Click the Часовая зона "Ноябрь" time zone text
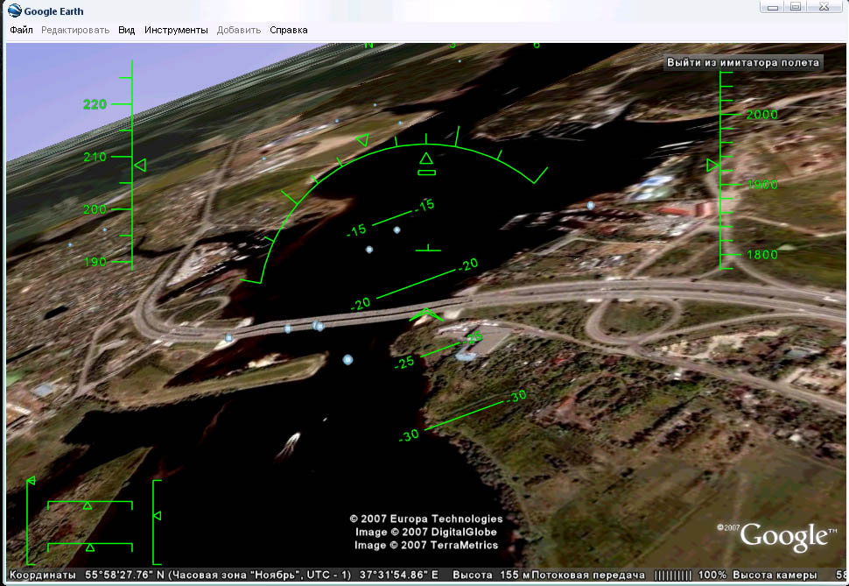 pyautogui.click(x=260, y=575)
